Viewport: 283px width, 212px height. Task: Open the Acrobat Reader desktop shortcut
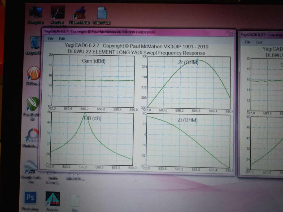[57, 15]
